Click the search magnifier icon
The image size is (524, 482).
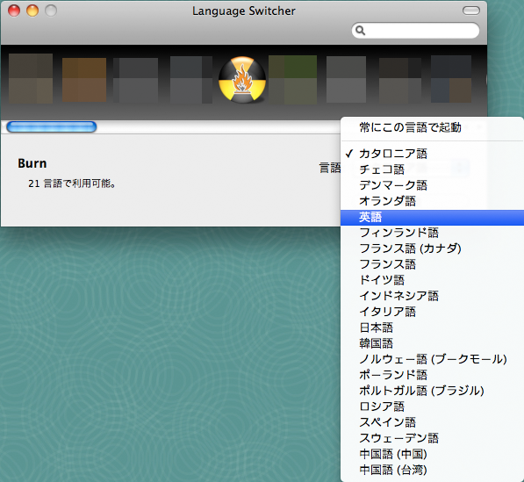tap(360, 31)
